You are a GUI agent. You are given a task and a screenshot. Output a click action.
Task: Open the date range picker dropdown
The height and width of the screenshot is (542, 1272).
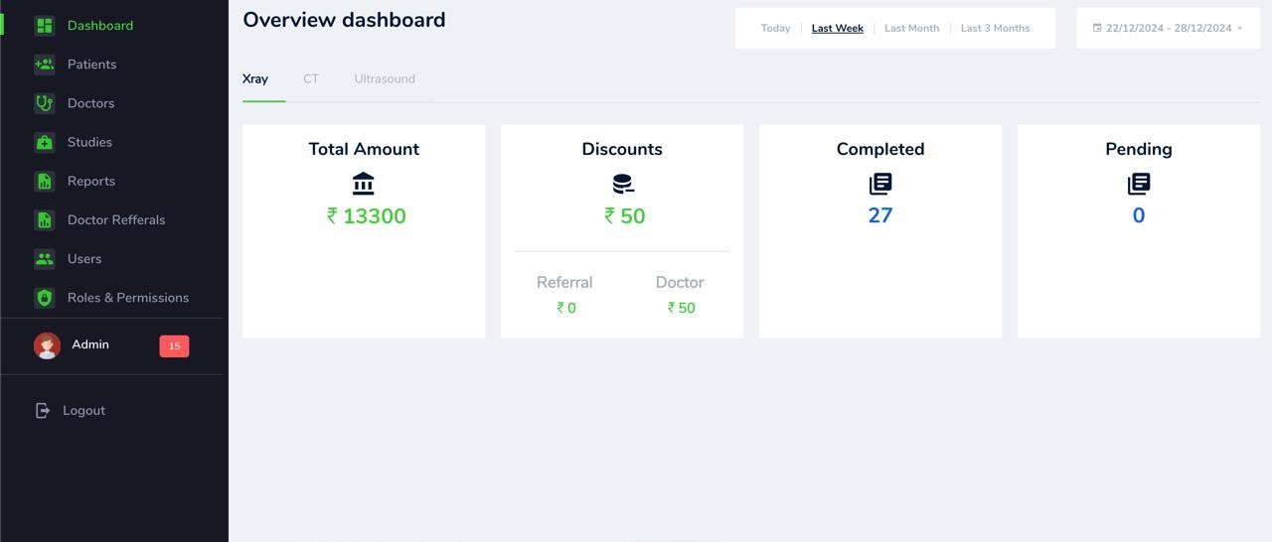pos(1168,28)
